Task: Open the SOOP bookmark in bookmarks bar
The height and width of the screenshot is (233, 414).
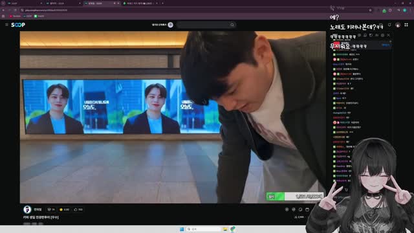Action: (x=27, y=16)
